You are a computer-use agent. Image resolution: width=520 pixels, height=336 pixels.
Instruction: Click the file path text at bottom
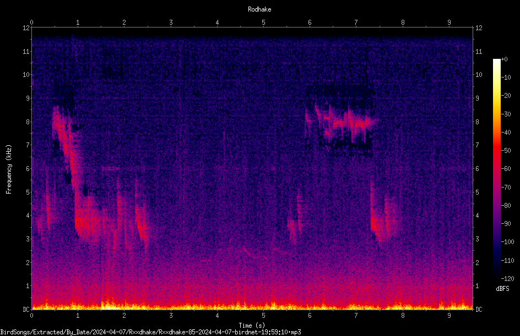(150, 332)
